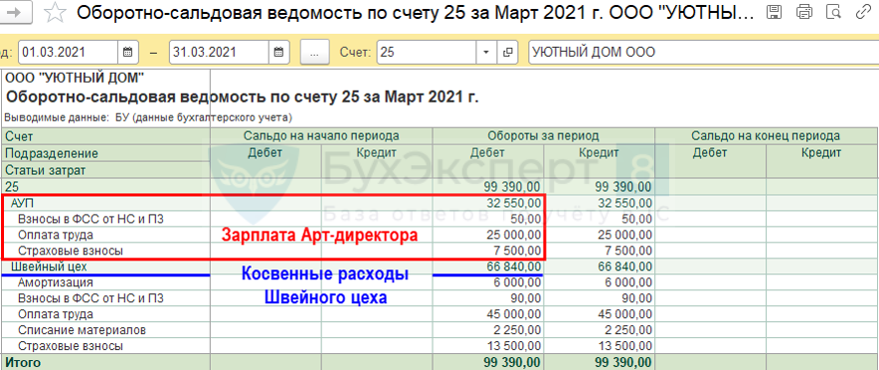Click Статьи затрат header cell

(x=106, y=170)
